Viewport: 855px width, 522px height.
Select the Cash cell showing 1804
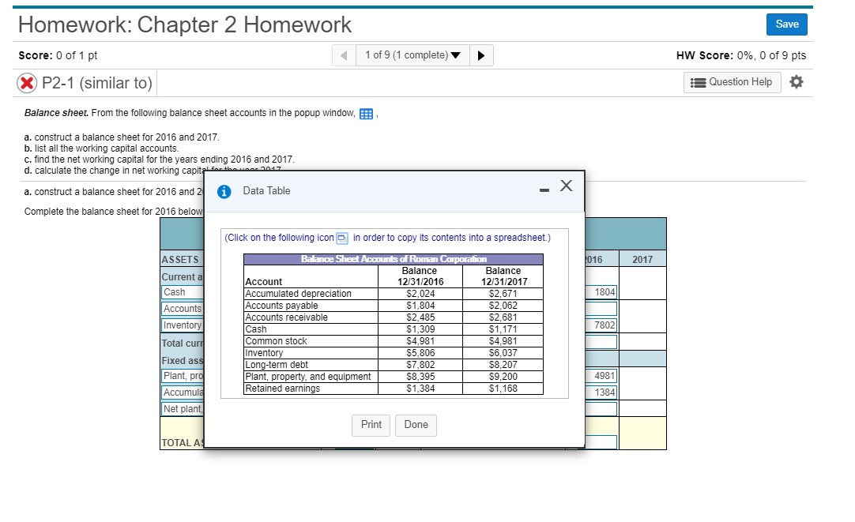click(600, 291)
